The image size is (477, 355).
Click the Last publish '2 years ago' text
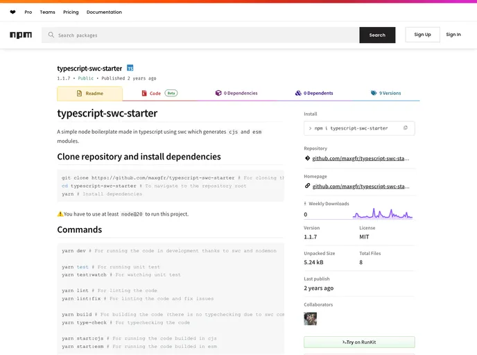click(x=318, y=288)
